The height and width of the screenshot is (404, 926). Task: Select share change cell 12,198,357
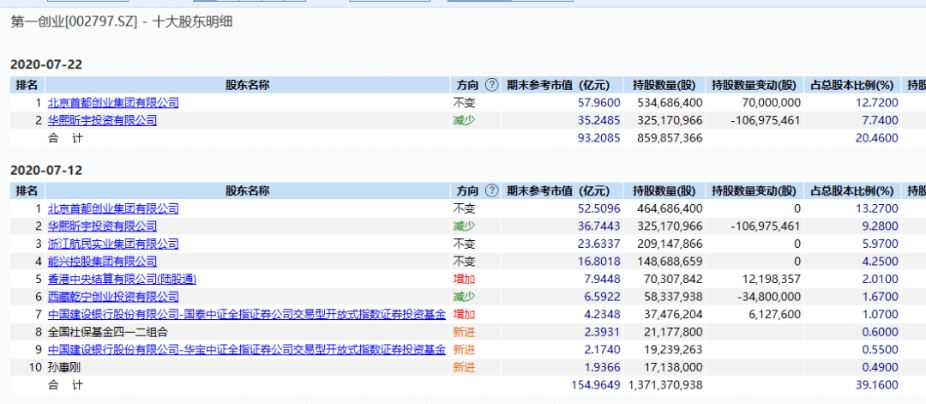[770, 280]
